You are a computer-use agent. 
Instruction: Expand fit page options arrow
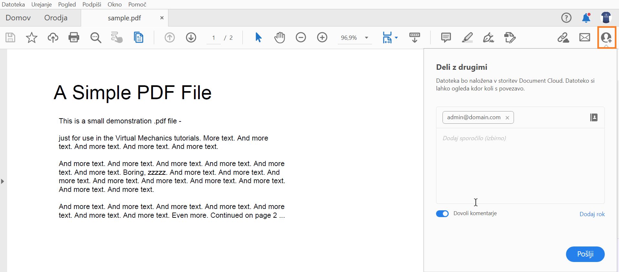396,38
